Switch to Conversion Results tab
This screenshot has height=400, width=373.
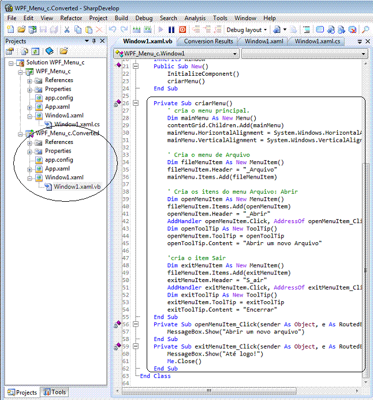tap(208, 41)
